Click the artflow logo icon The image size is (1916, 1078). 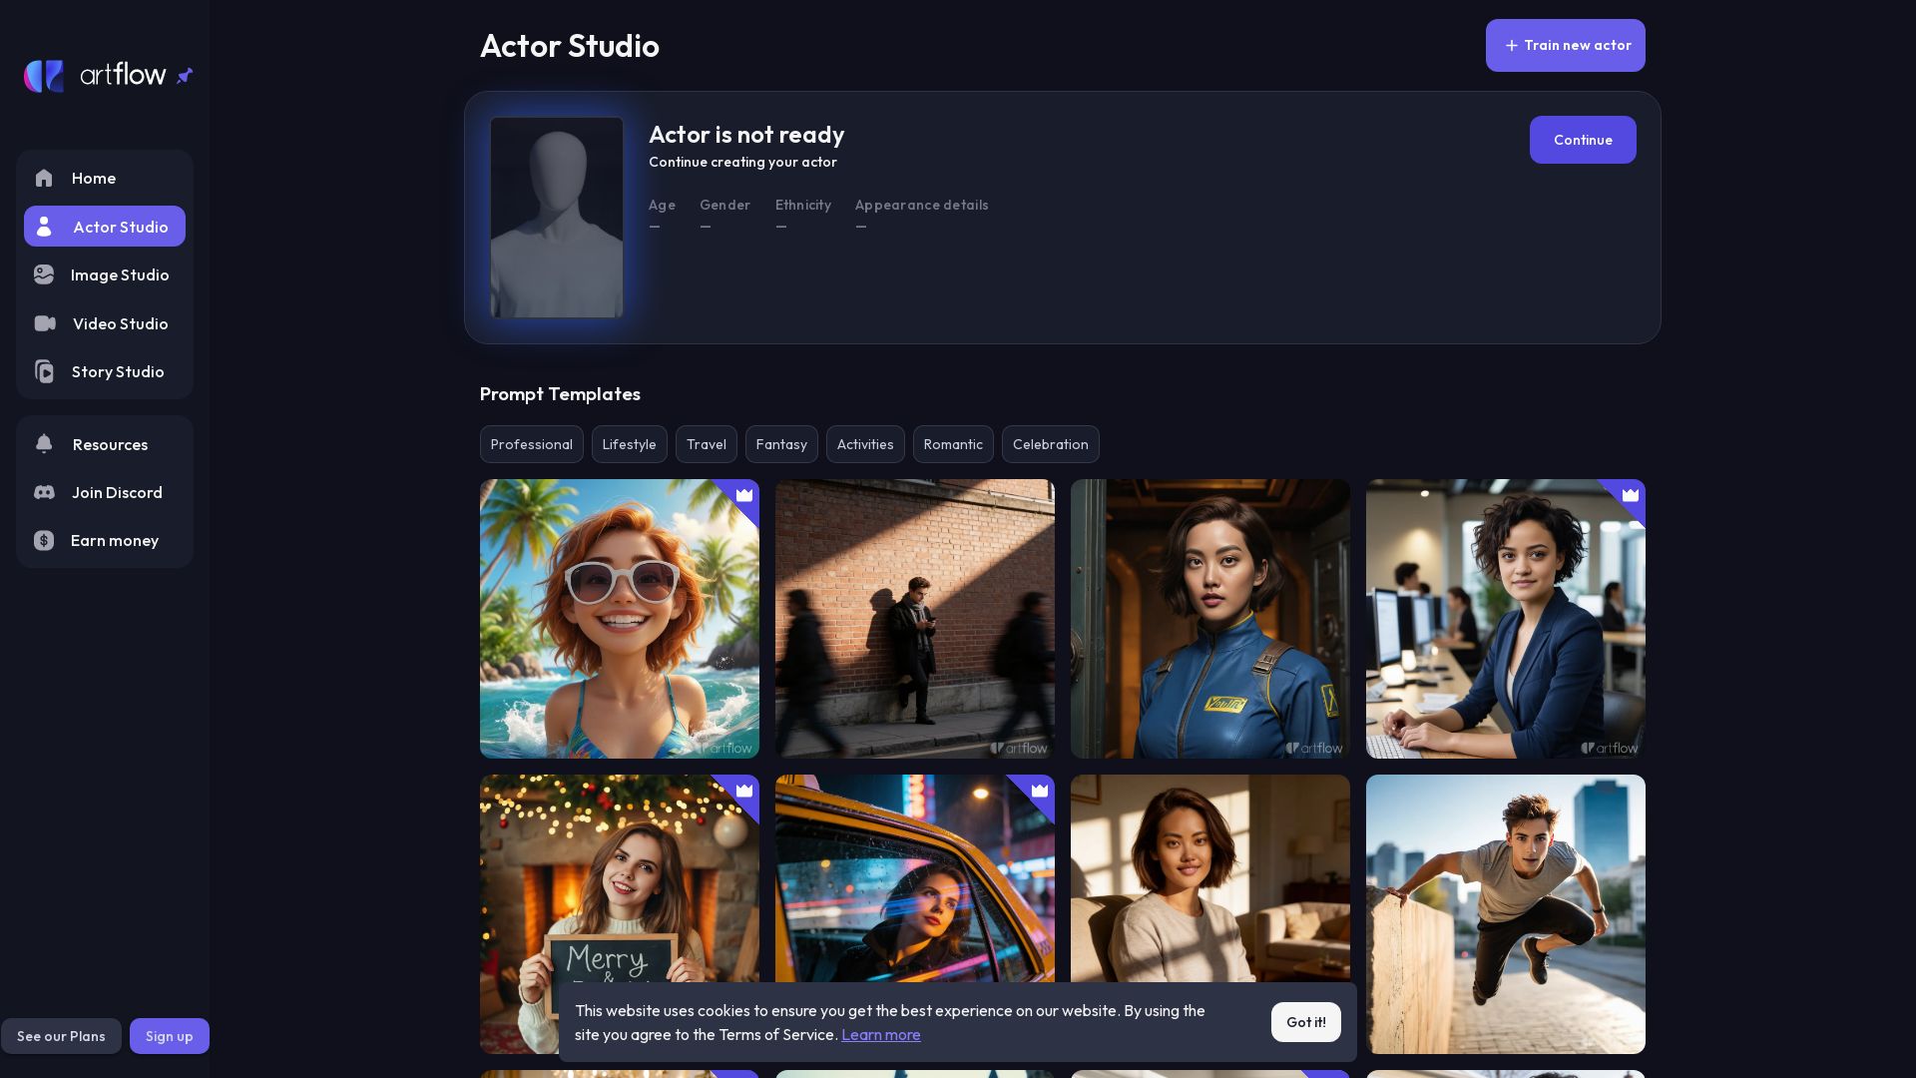point(44,76)
